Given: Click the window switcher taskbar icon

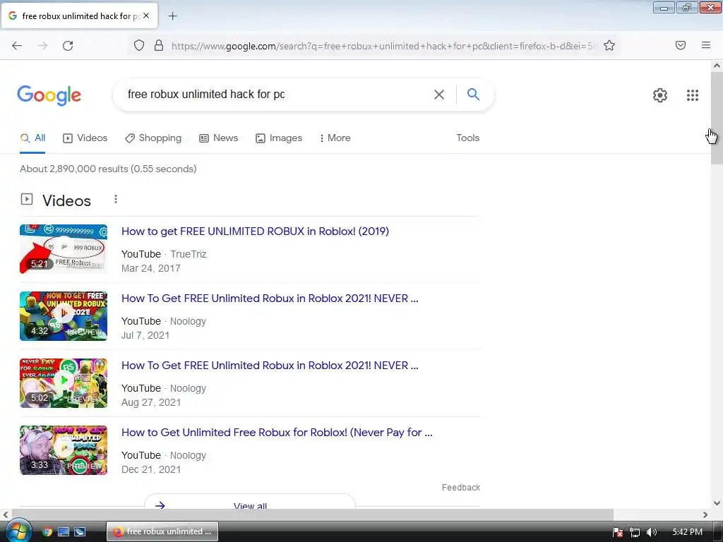Looking at the screenshot, I should coord(80,532).
